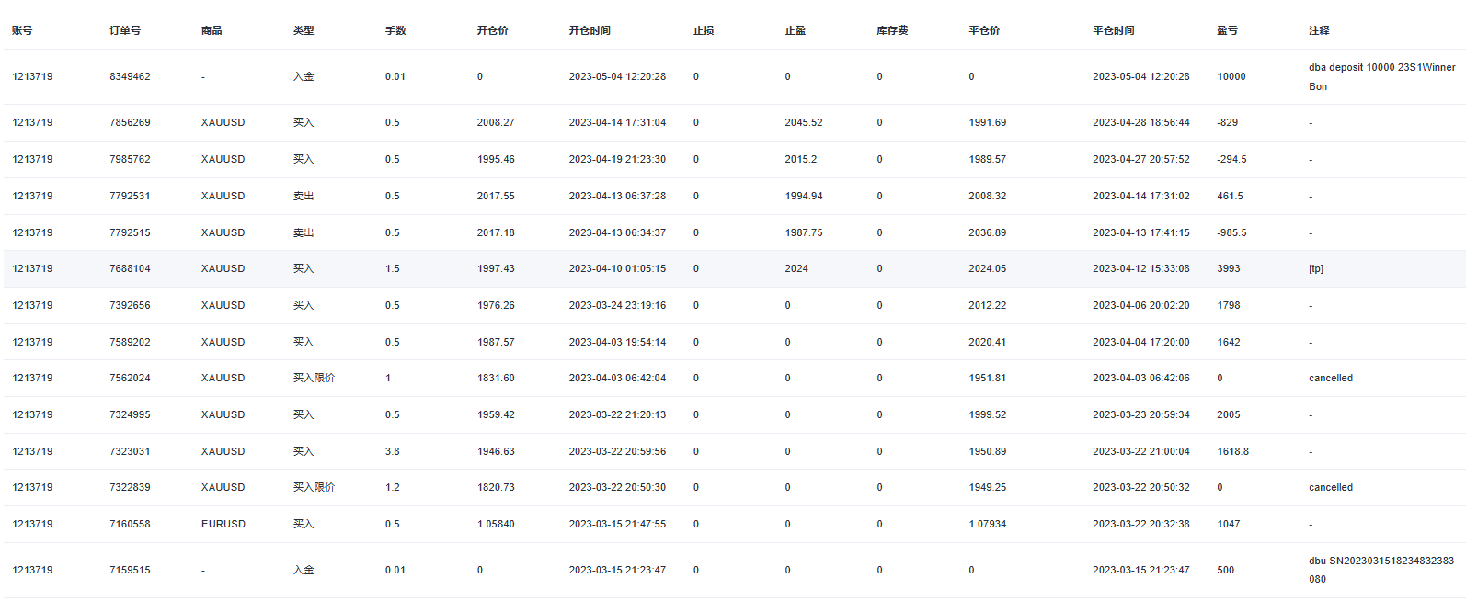The image size is (1466, 601).
Task: Click profit value 461.5
Action: pos(1230,196)
